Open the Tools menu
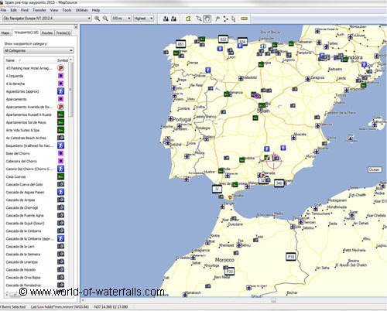 pos(67,10)
